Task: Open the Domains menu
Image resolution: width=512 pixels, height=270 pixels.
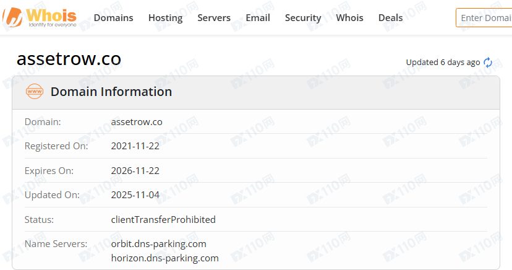Action: point(113,17)
